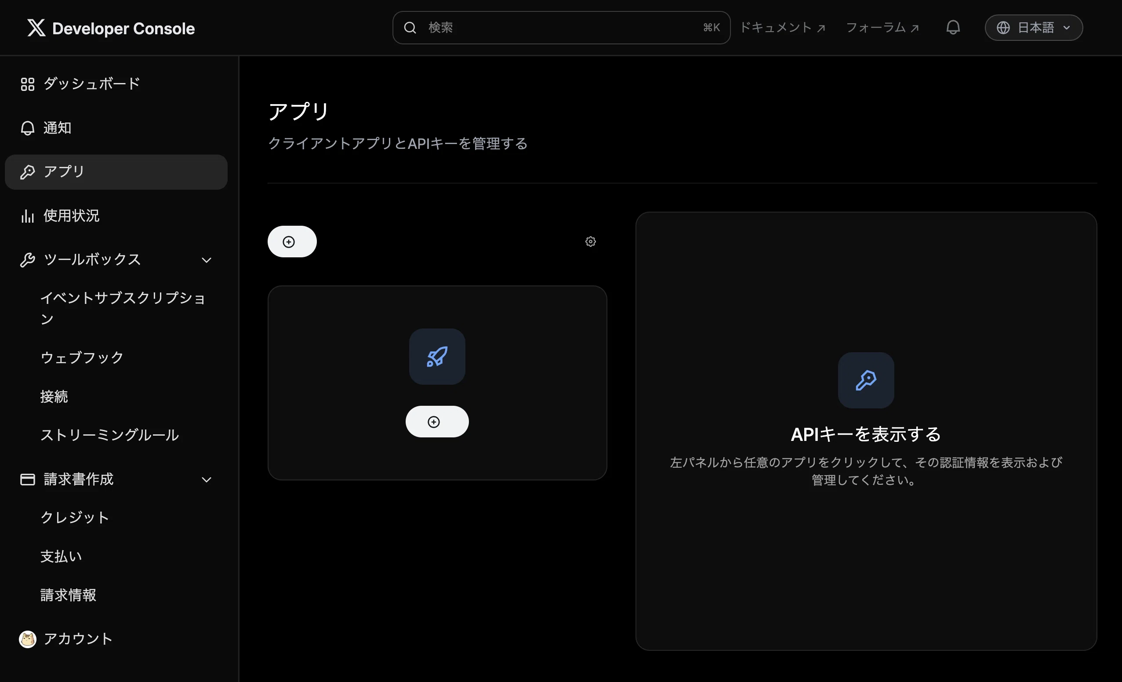The height and width of the screenshot is (682, 1122).
Task: Click the plus button inside the apps card
Action: pos(437,422)
